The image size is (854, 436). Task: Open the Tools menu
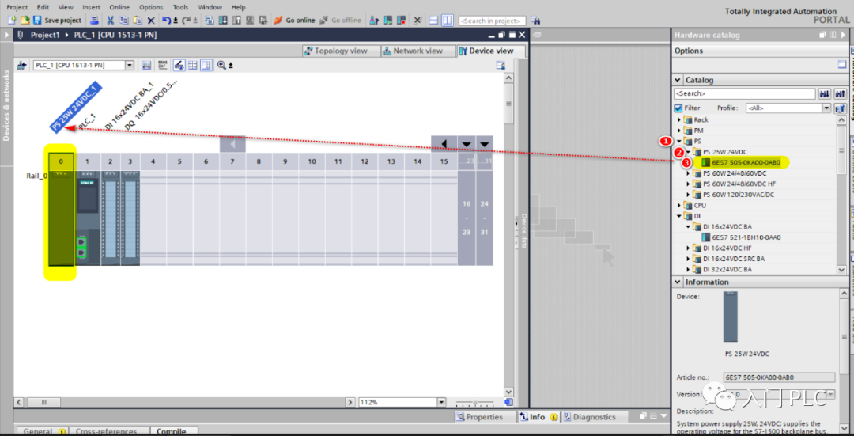180,7
